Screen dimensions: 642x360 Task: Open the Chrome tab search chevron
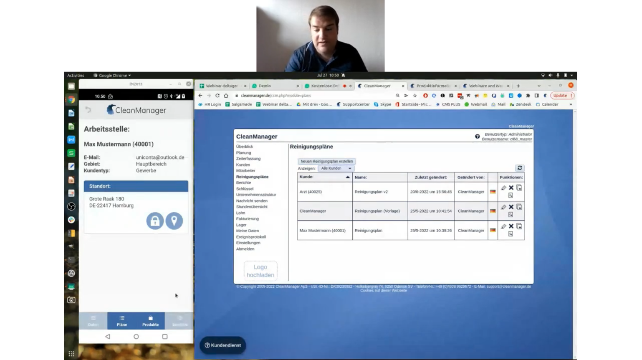(x=539, y=86)
